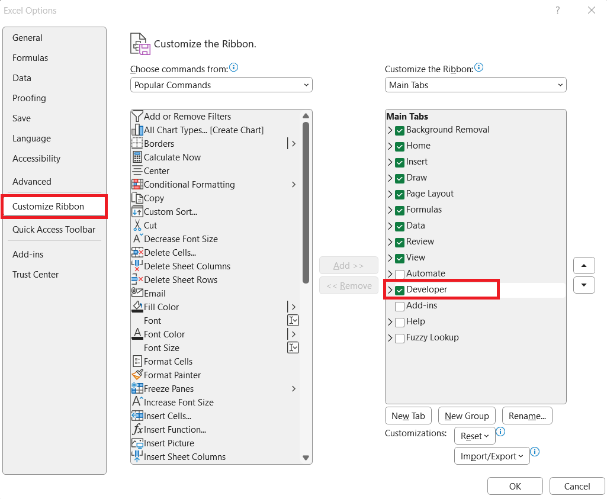Toggle the Draw tab checkbox
This screenshot has width=607, height=499.
(400, 178)
